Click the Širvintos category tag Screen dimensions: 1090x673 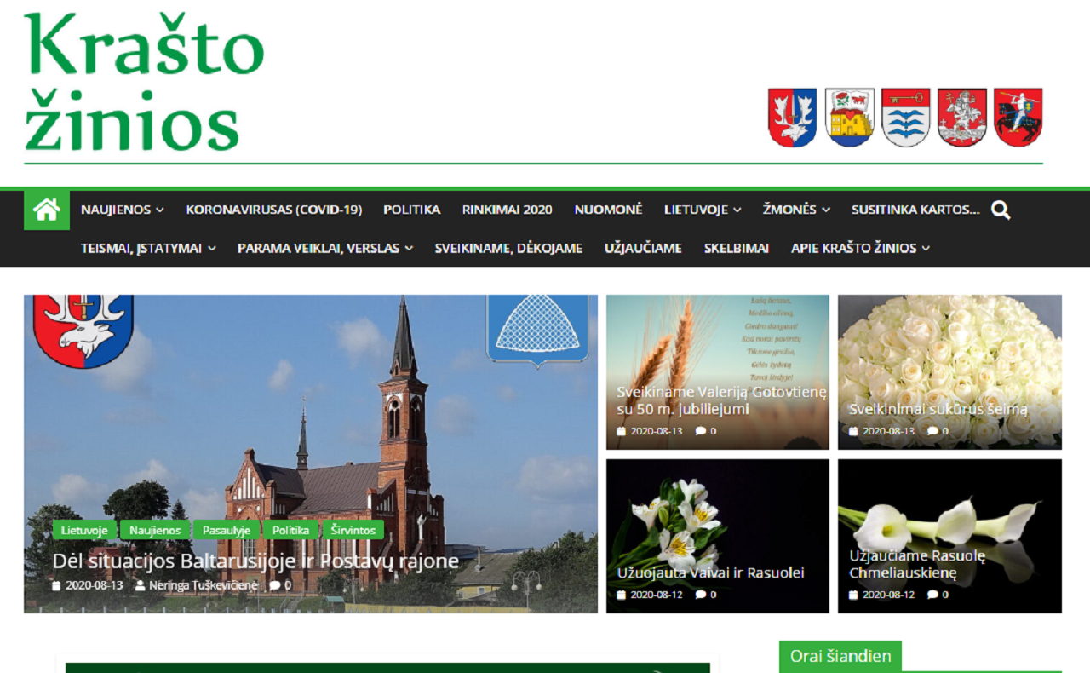click(353, 530)
